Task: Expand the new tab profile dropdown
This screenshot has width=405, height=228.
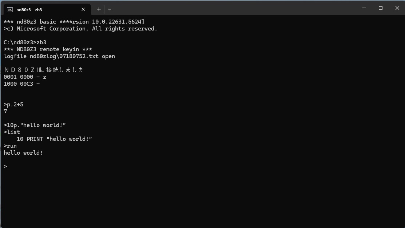Action: click(110, 9)
